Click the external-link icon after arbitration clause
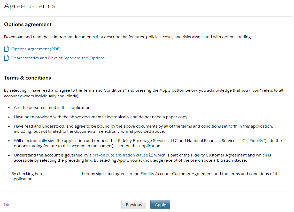 pos(151,155)
